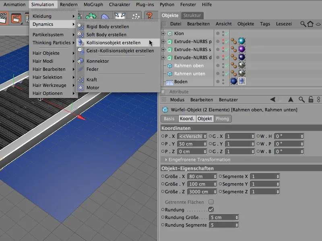Click the Geist-Kollisionsobjekt ghost icon
This screenshot has height=241, width=322.
coord(80,51)
